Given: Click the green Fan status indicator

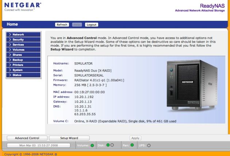Looking at the screenshot, I should [132, 145].
